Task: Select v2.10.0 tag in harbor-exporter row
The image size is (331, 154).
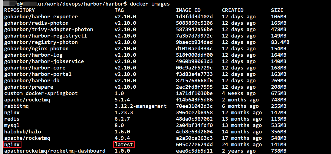Action: tap(125, 17)
